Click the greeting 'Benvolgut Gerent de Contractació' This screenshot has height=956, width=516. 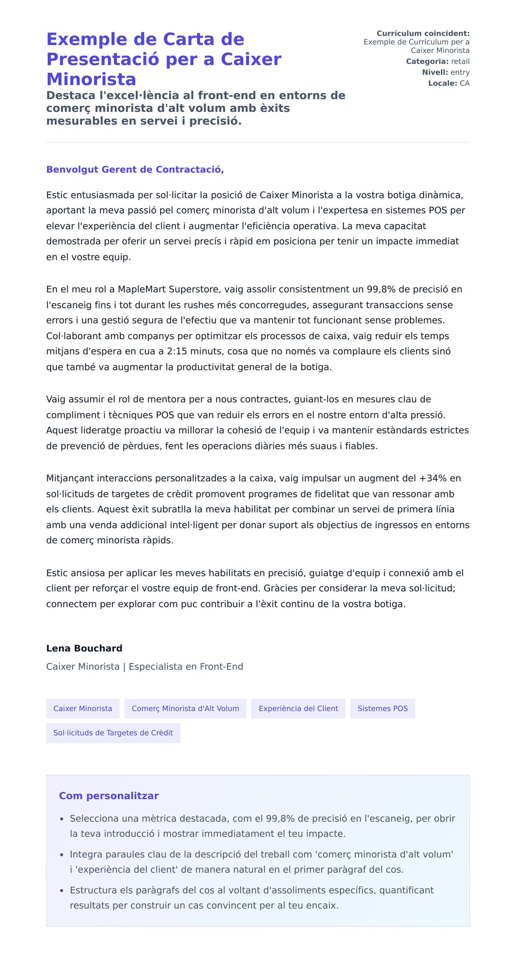pos(135,170)
